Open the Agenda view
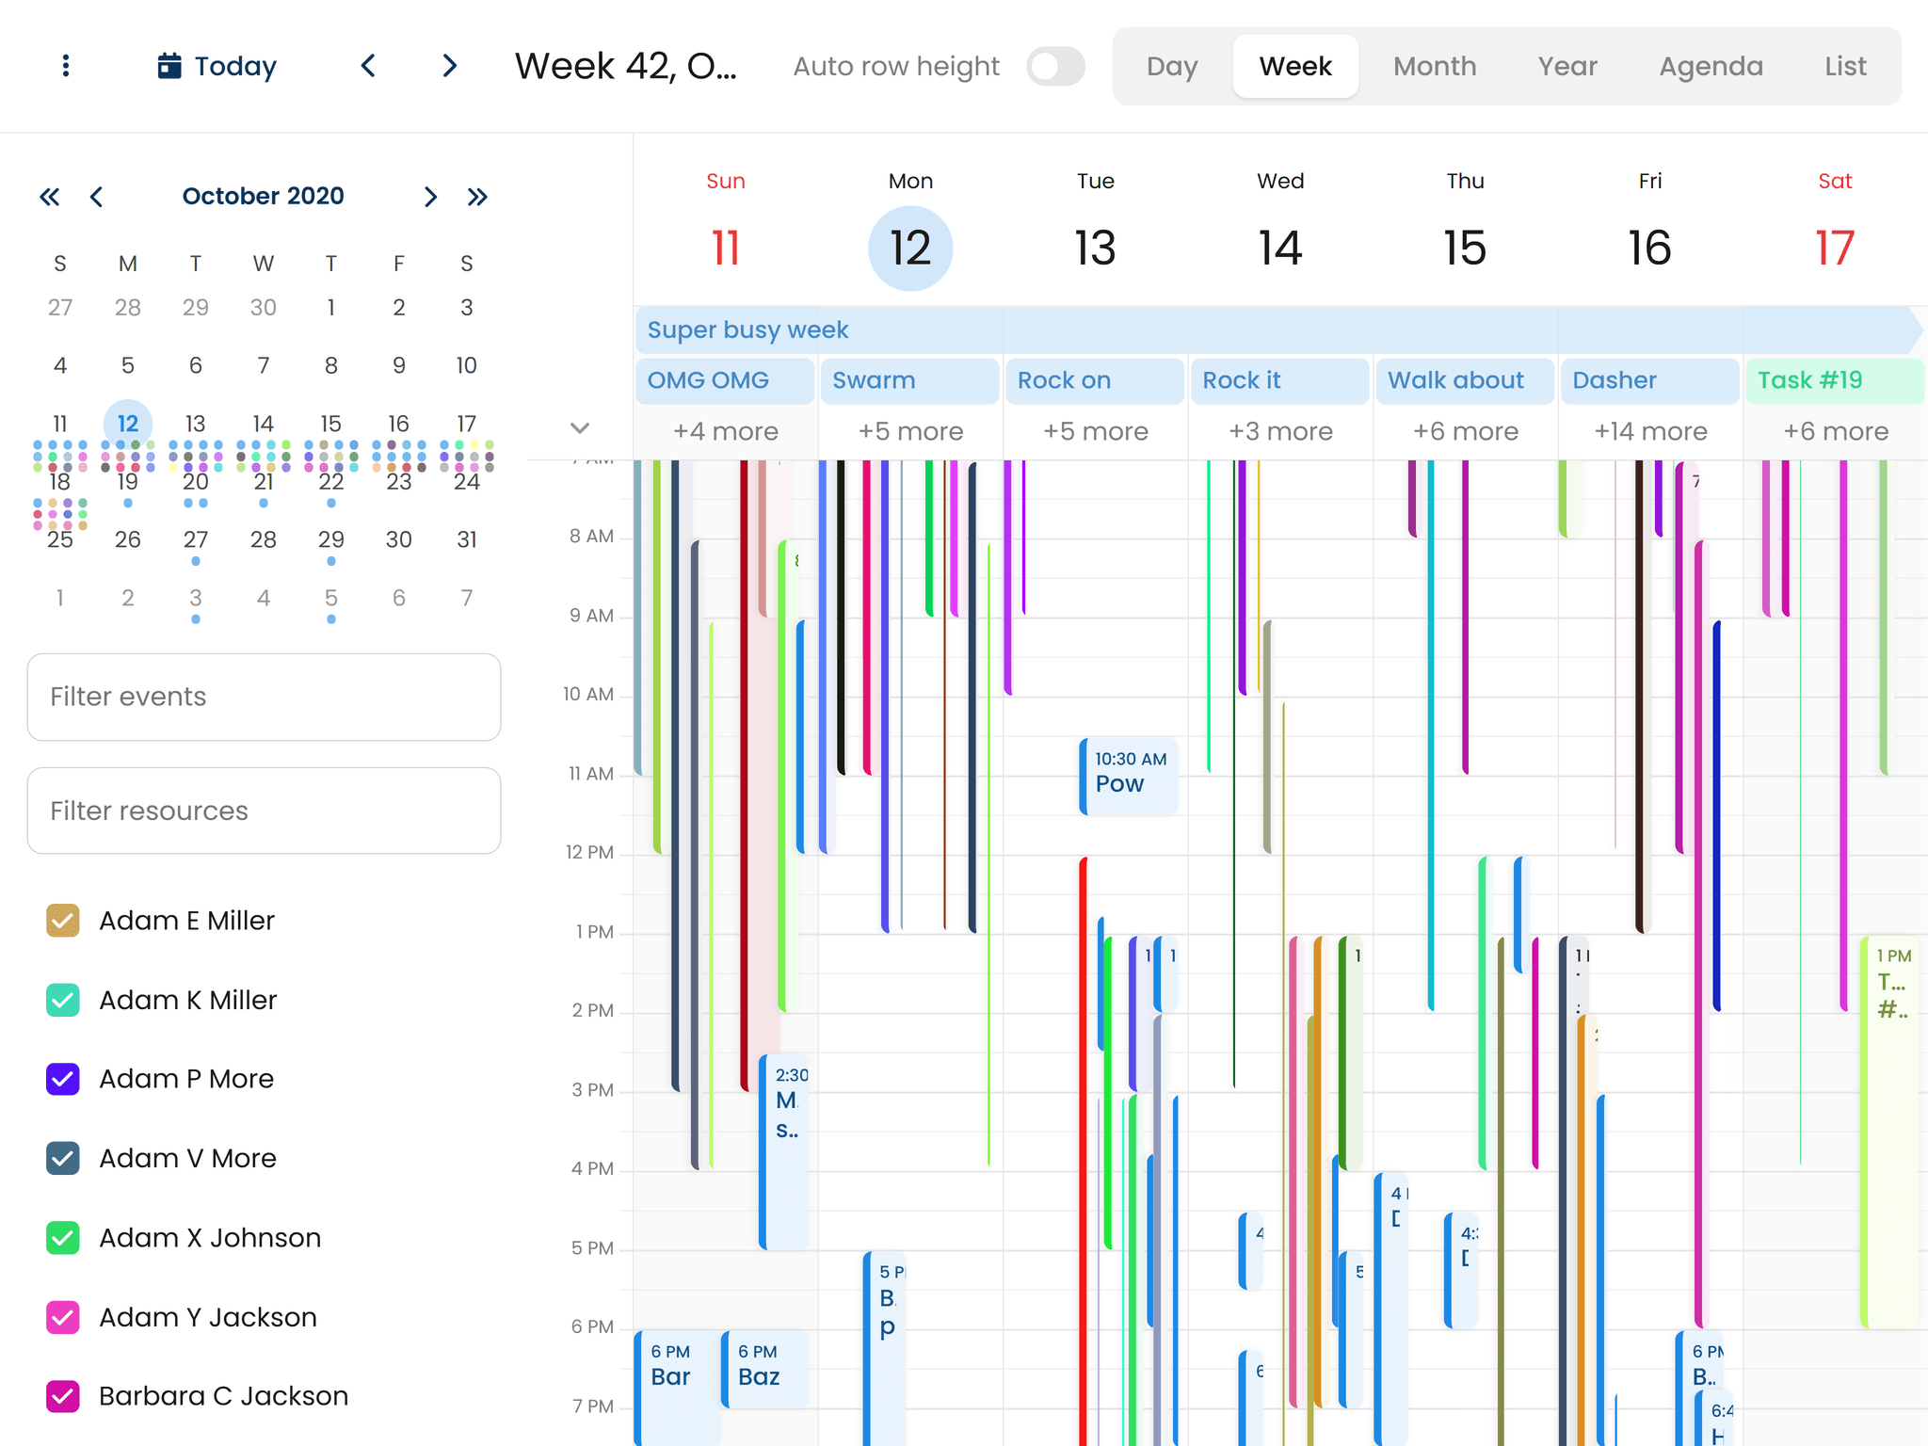 click(x=1711, y=66)
